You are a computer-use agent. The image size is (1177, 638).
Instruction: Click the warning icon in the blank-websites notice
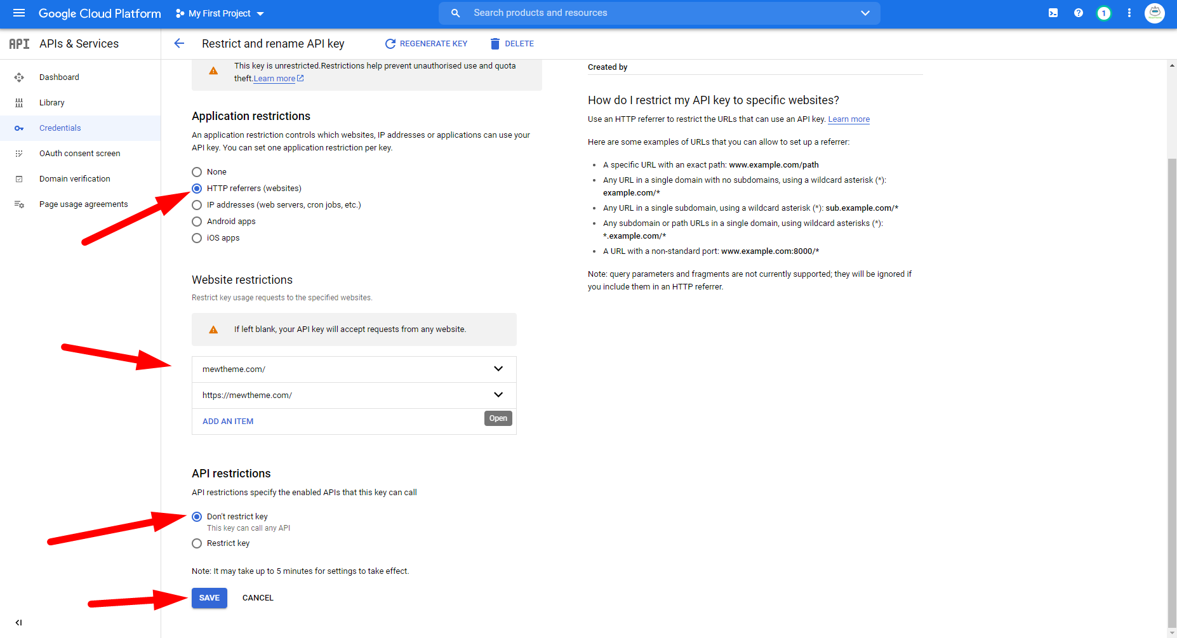pos(213,329)
